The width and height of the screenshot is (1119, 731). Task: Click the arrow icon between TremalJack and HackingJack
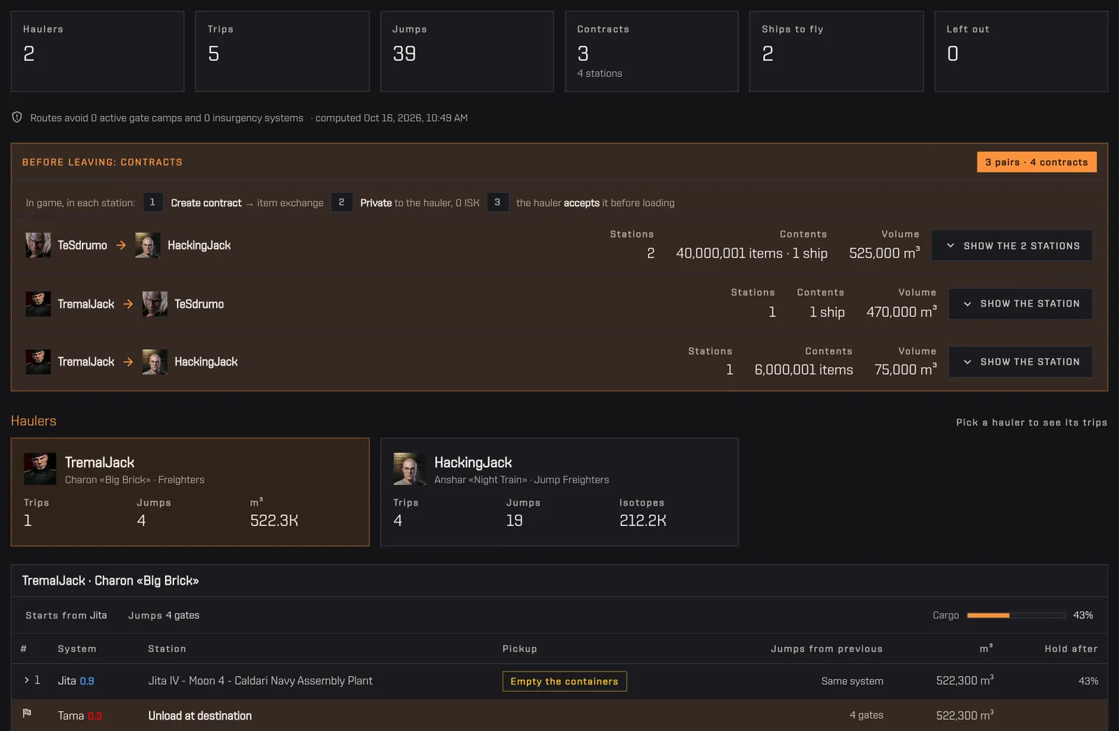pyautogui.click(x=128, y=362)
